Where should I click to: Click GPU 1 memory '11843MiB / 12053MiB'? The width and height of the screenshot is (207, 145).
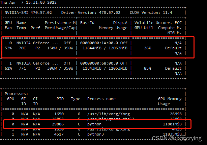coord(105,68)
